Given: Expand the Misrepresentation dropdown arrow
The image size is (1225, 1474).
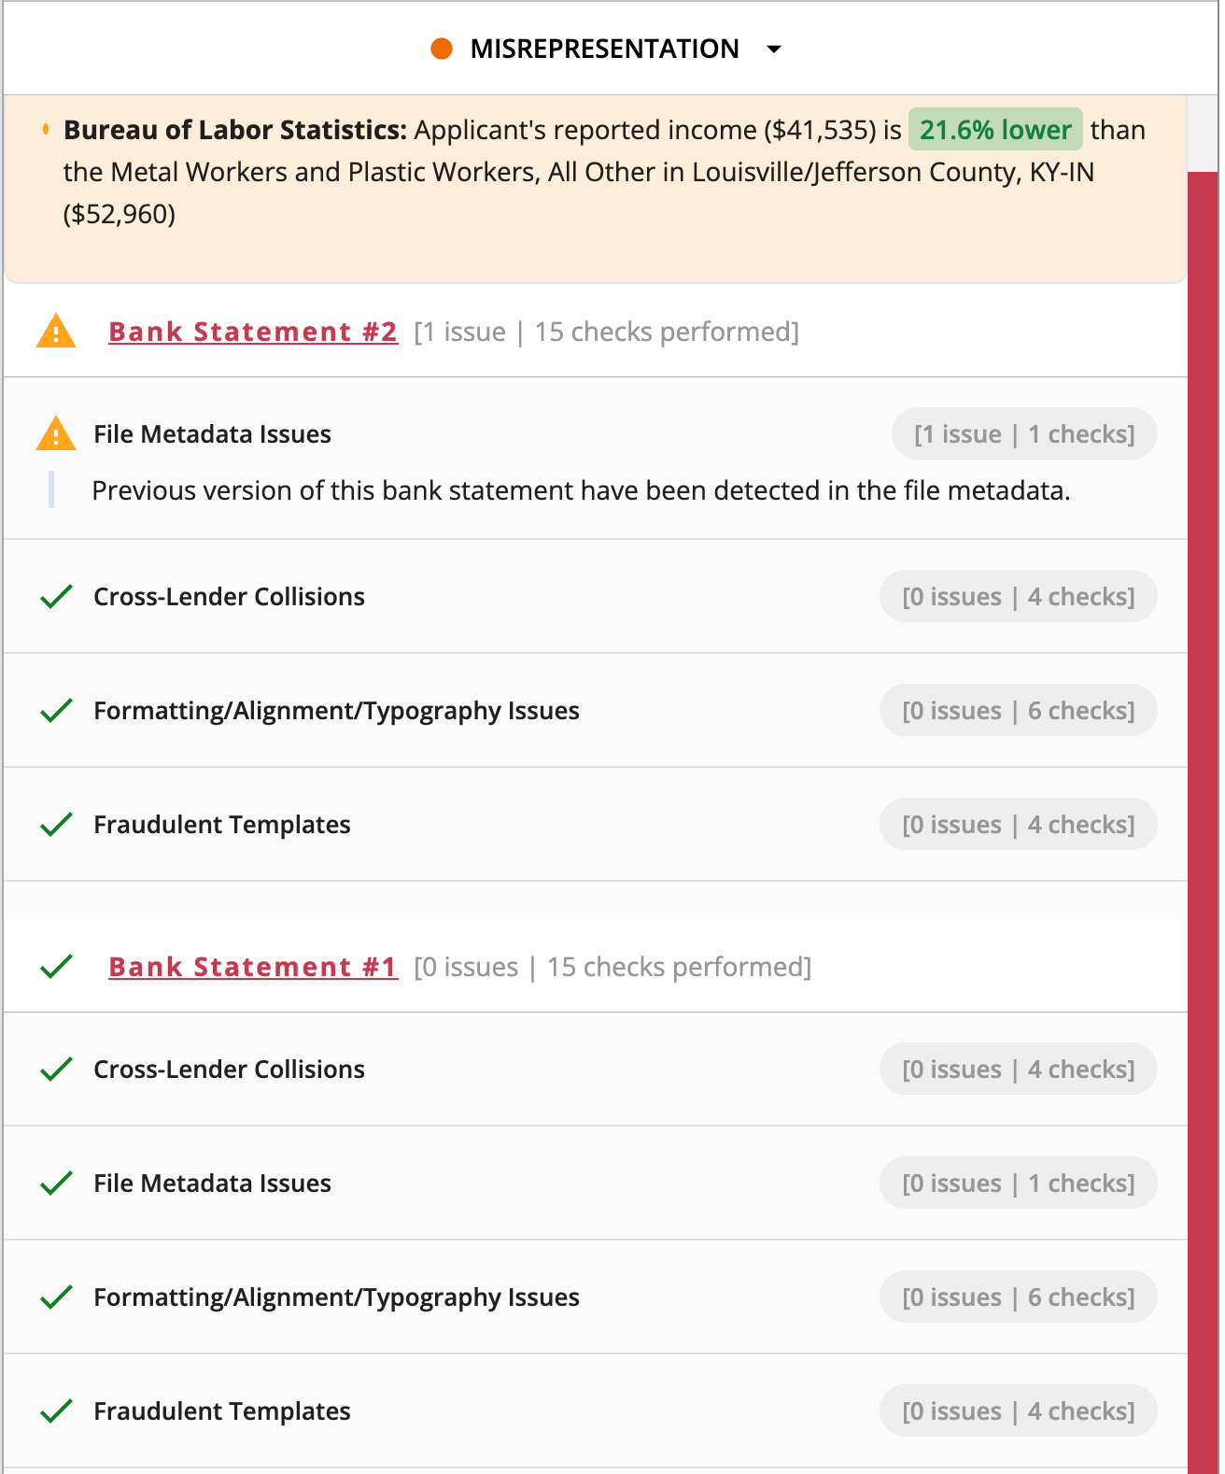Looking at the screenshot, I should [773, 50].
